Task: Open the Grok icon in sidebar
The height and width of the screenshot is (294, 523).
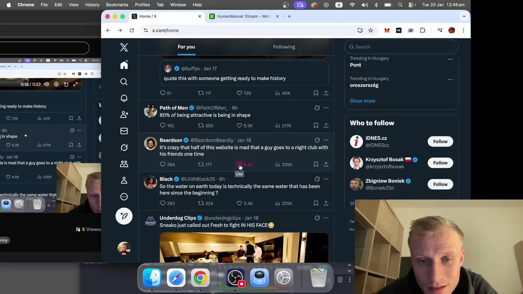Action: 124,147
